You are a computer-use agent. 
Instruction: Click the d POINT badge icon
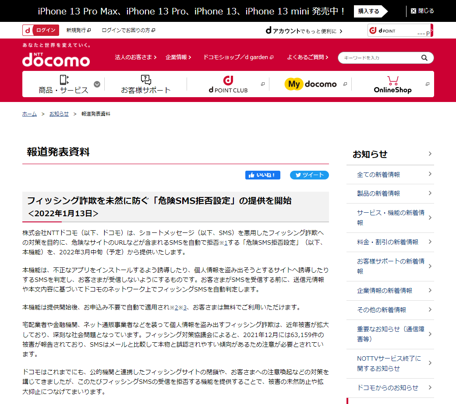(x=373, y=30)
